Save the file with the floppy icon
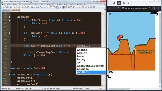 click(8, 7)
